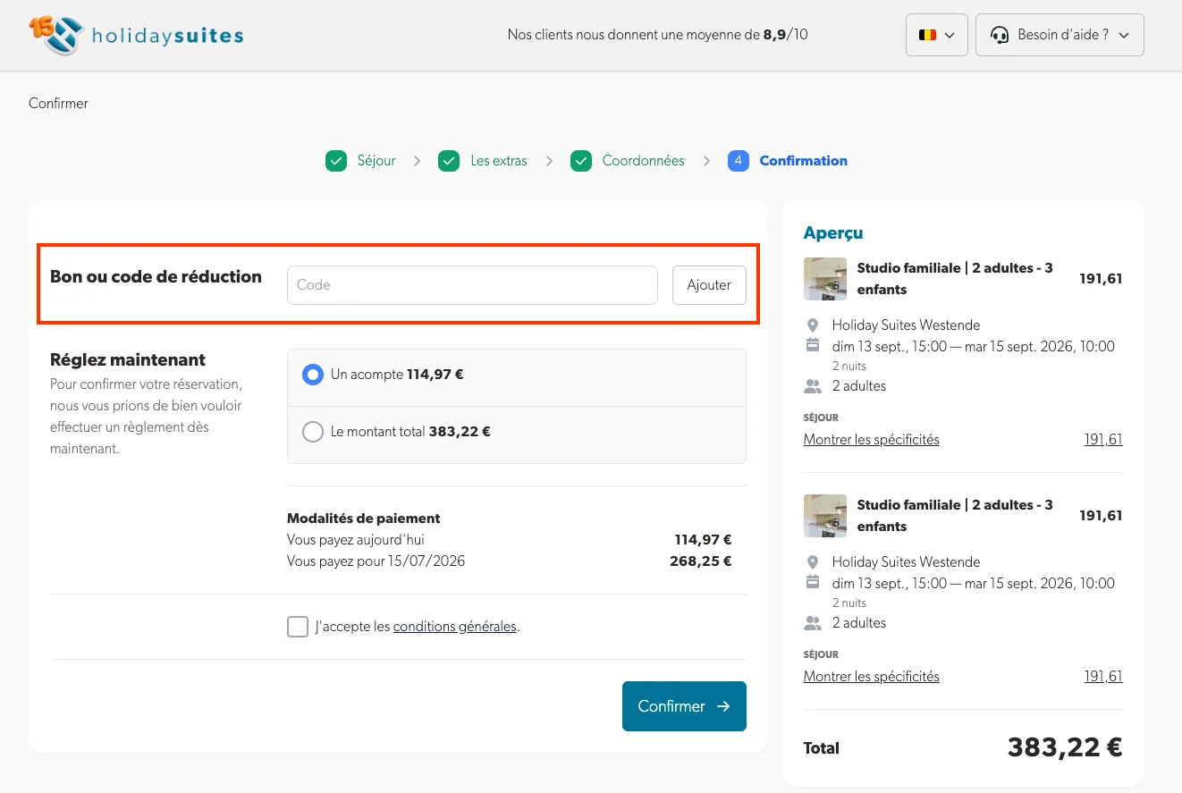Click the chevron between Séjour and Les extras
1182x793 pixels.
(x=417, y=161)
